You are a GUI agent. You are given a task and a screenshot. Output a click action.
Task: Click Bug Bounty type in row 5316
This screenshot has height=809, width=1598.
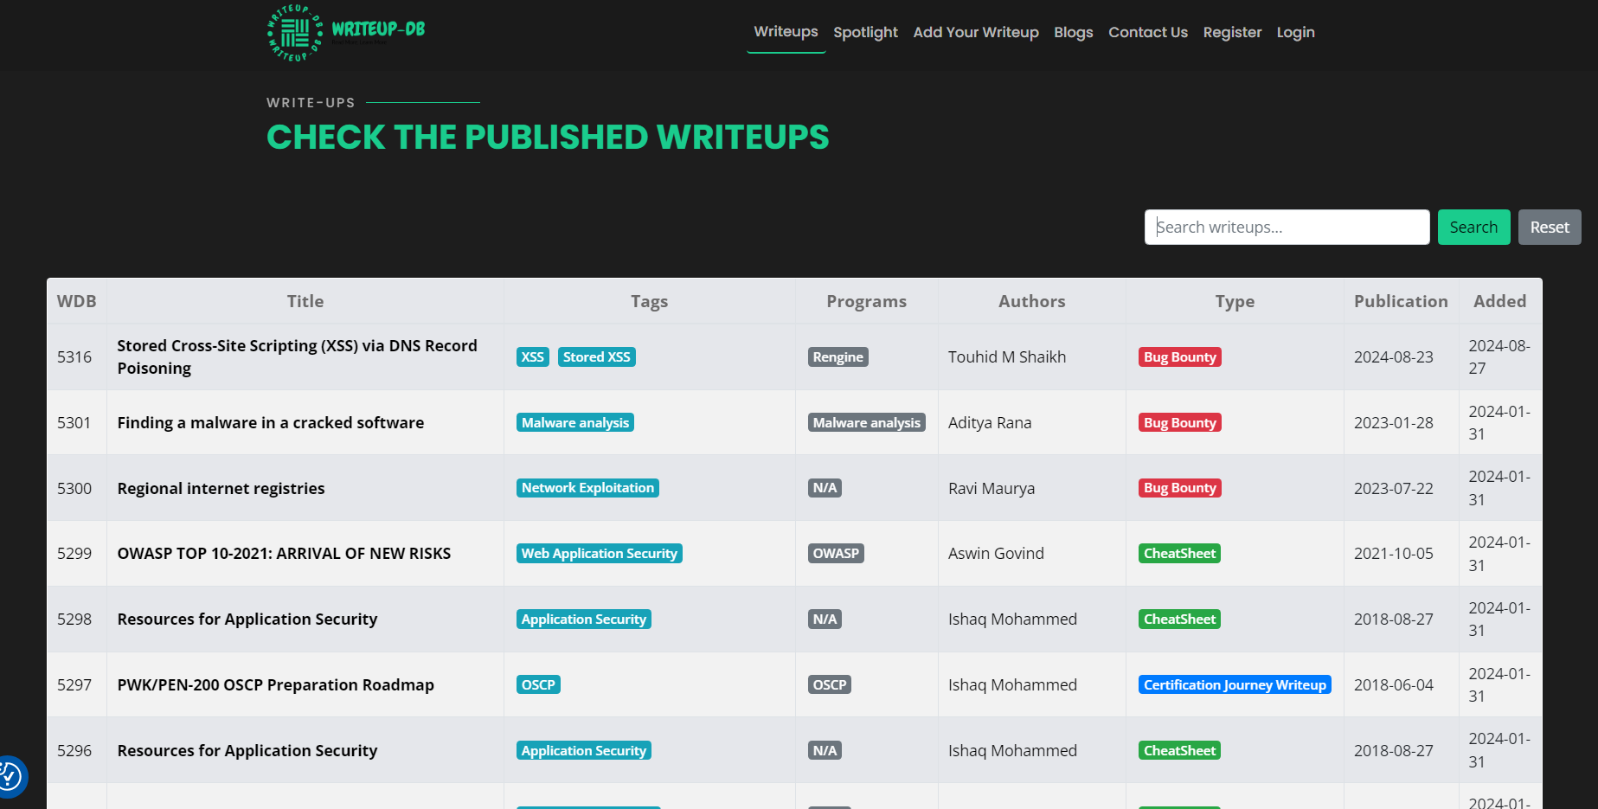(1180, 356)
